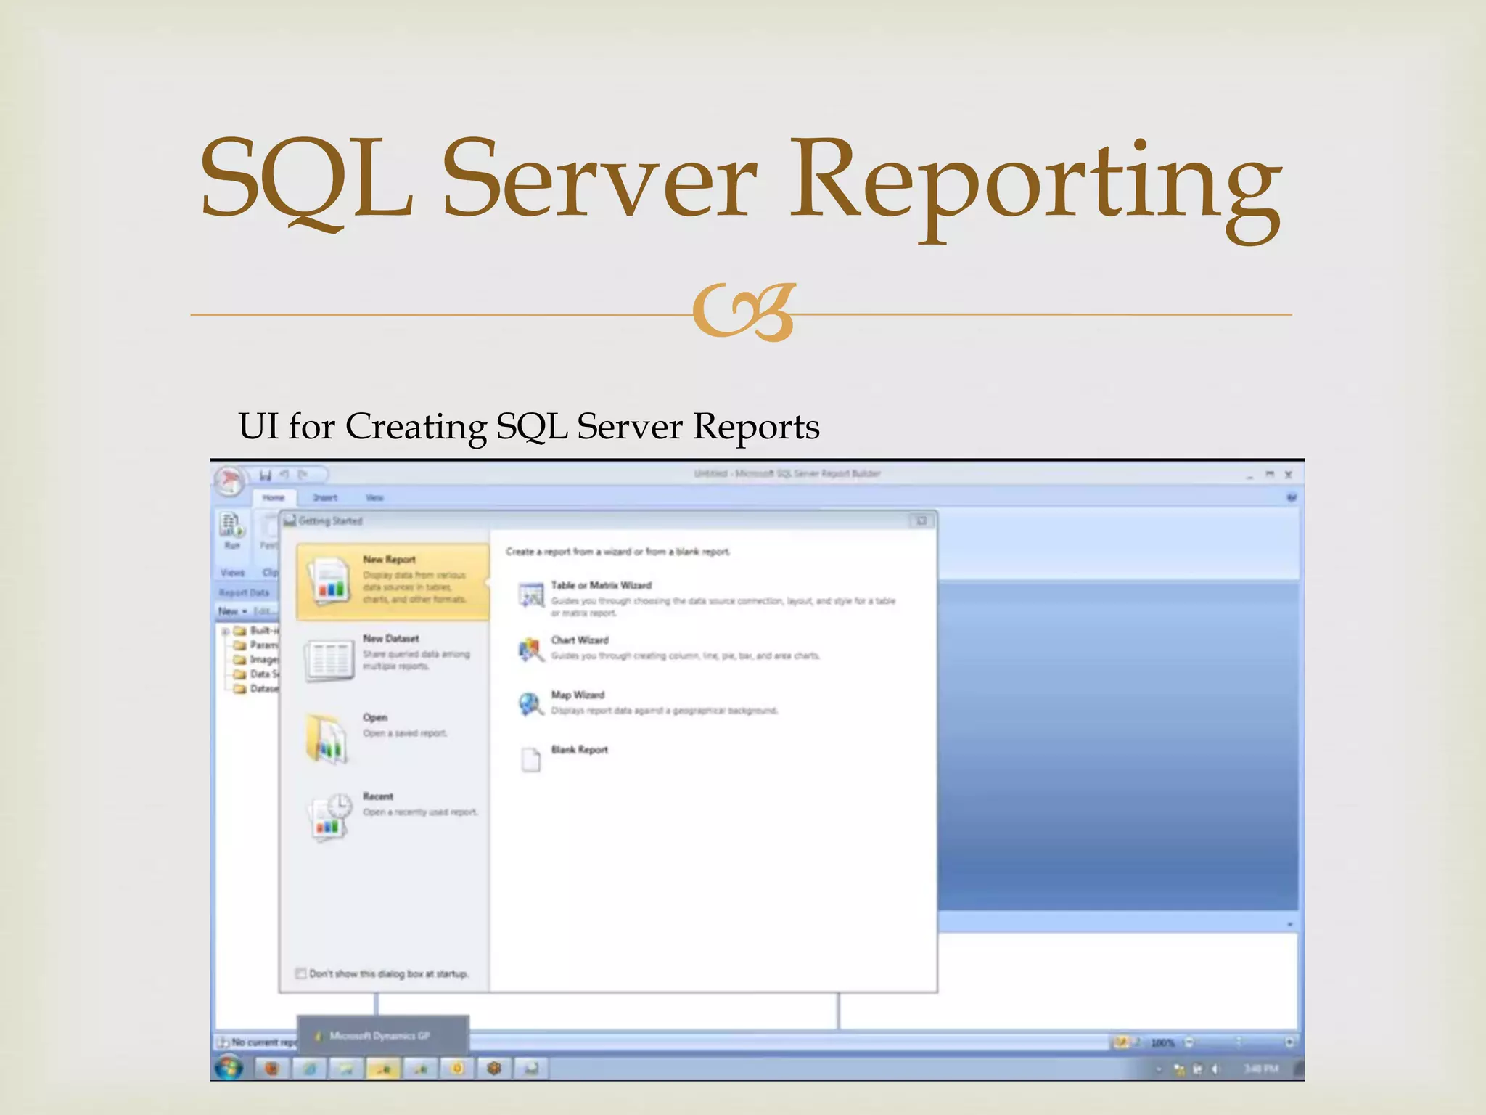
Task: Click the Undo arrow in quick access toolbar
Action: tap(284, 475)
